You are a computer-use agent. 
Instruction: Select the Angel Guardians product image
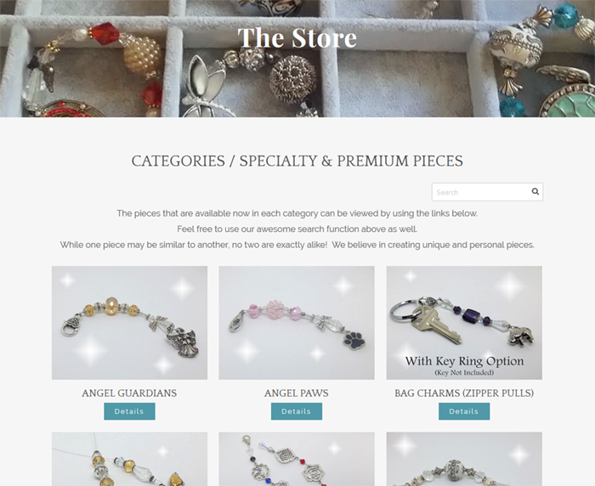(129, 323)
